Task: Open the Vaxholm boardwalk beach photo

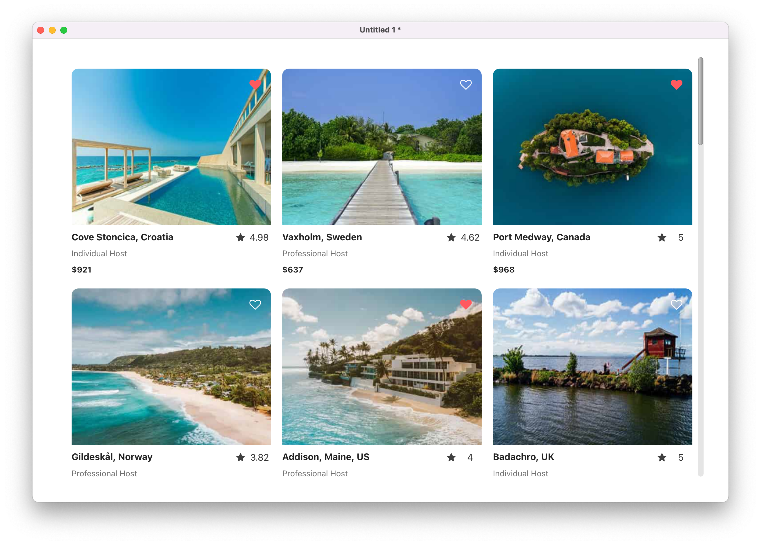Action: [381, 147]
